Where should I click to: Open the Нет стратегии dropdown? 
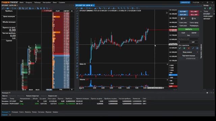click(x=189, y=45)
